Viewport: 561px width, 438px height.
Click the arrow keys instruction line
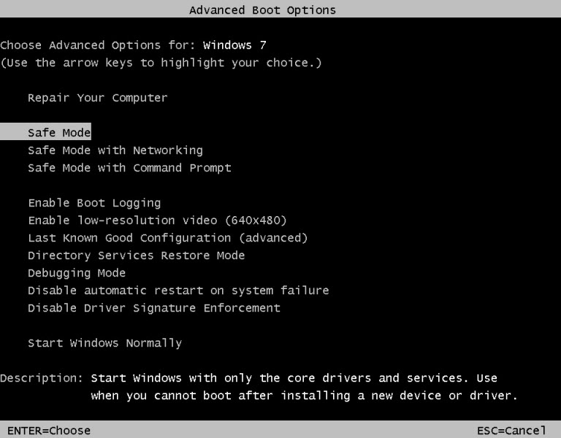point(161,63)
